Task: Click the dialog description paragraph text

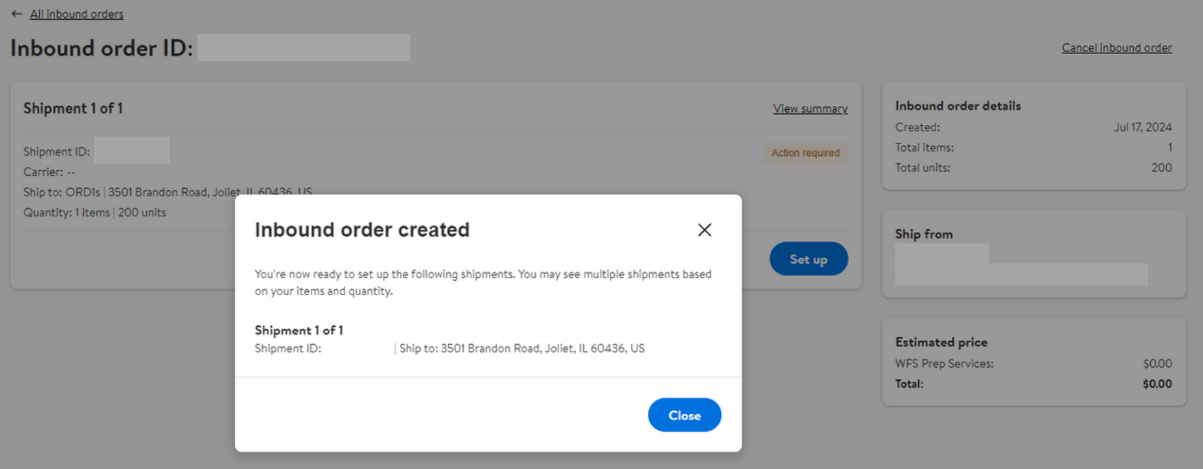Action: point(483,283)
